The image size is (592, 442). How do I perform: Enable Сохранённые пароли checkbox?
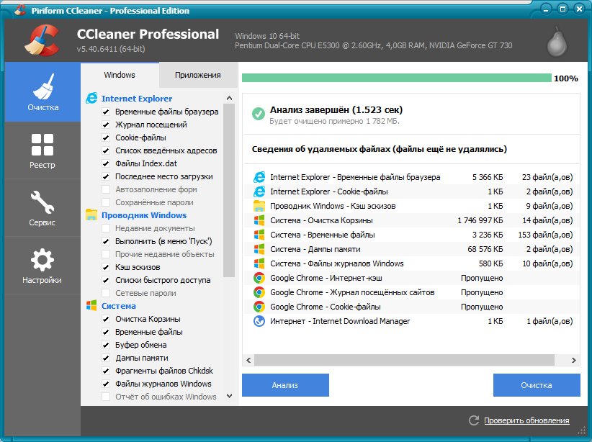click(106, 202)
